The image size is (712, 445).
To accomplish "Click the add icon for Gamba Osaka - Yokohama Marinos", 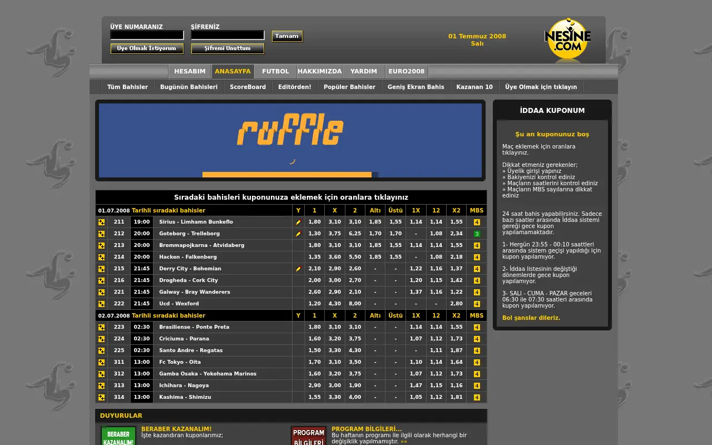I will (x=101, y=374).
